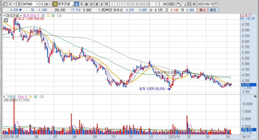Select the 일 daily chart tab
This screenshot has height=140, width=259.
(x=76, y=4)
